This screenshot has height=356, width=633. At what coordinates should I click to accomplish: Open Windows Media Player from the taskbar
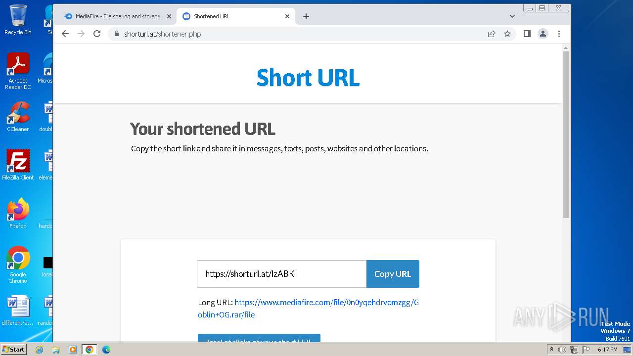point(73,350)
